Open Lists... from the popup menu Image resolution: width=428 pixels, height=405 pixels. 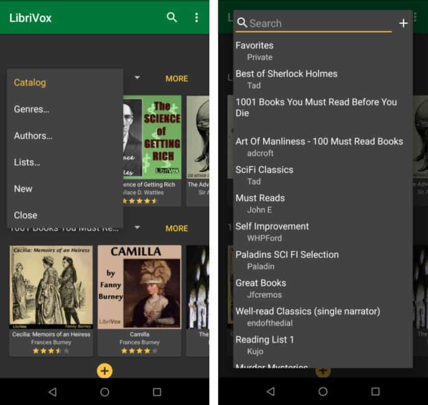pyautogui.click(x=27, y=162)
